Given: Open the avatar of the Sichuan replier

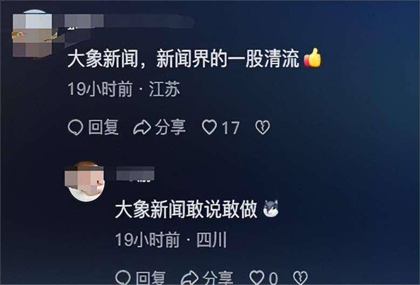Looking at the screenshot, I should pos(85,181).
